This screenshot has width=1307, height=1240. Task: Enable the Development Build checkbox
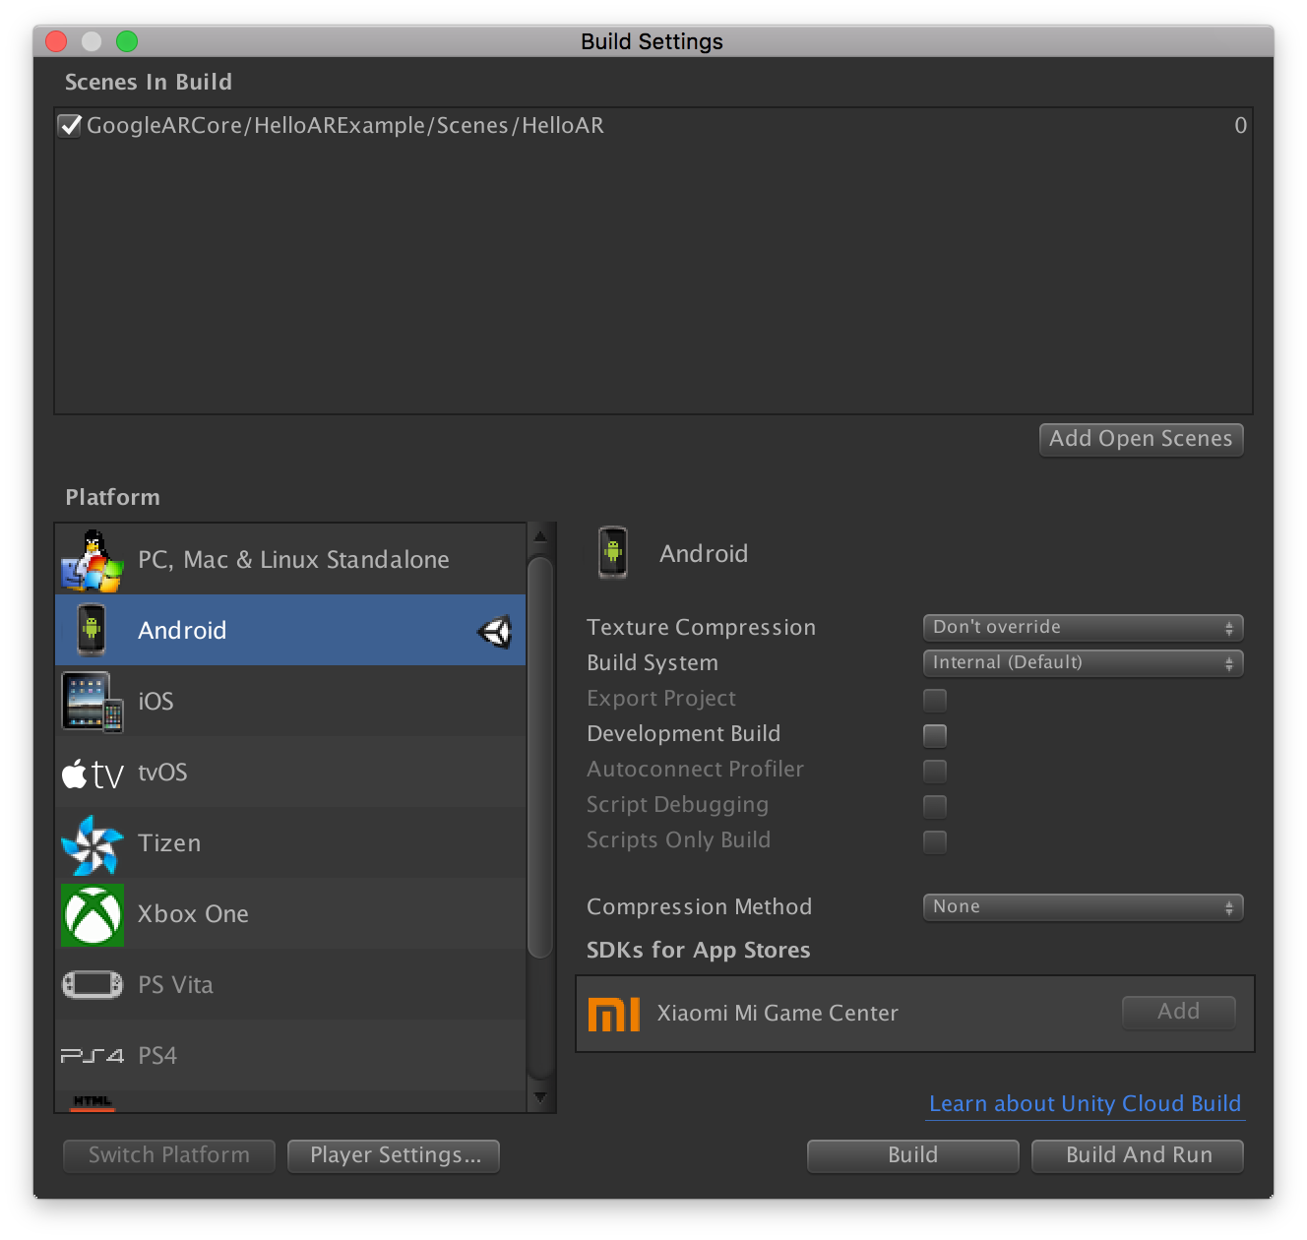[935, 735]
